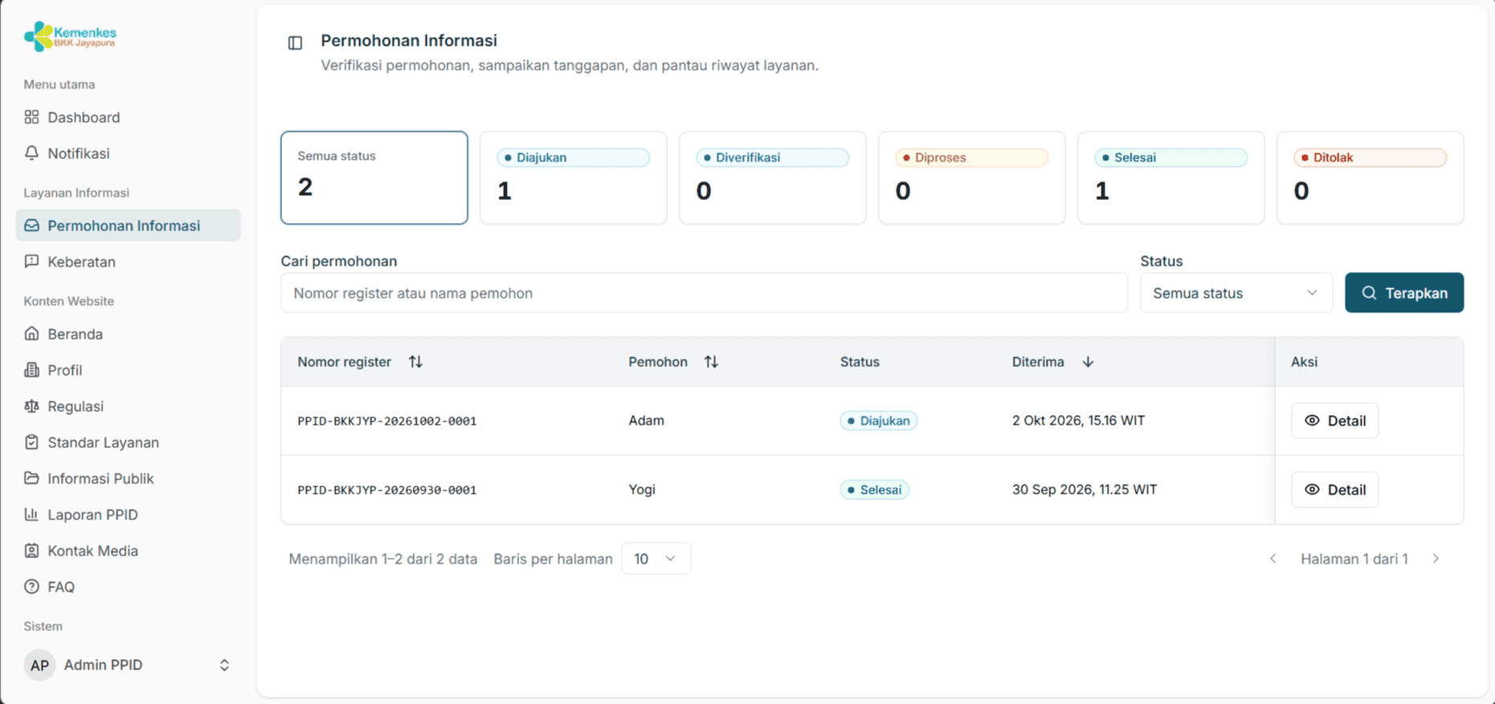Screen dimensions: 1495x704
Task: Click register number PPID-BKKJYP-20261002-0001
Action: click(x=387, y=421)
